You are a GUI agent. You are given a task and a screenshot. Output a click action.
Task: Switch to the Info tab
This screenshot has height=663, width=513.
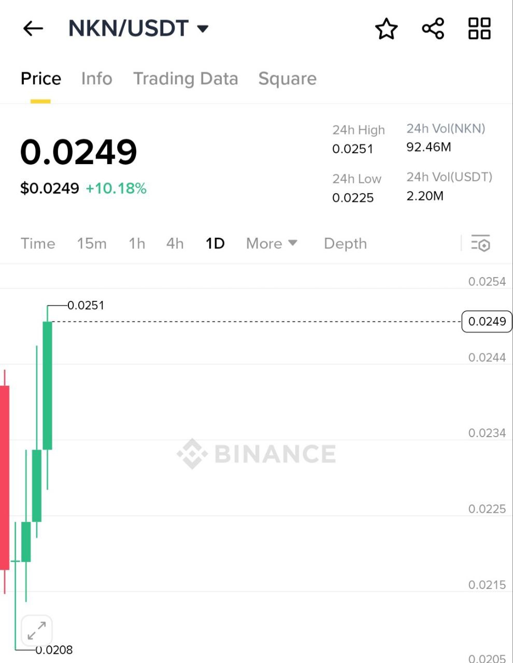97,79
